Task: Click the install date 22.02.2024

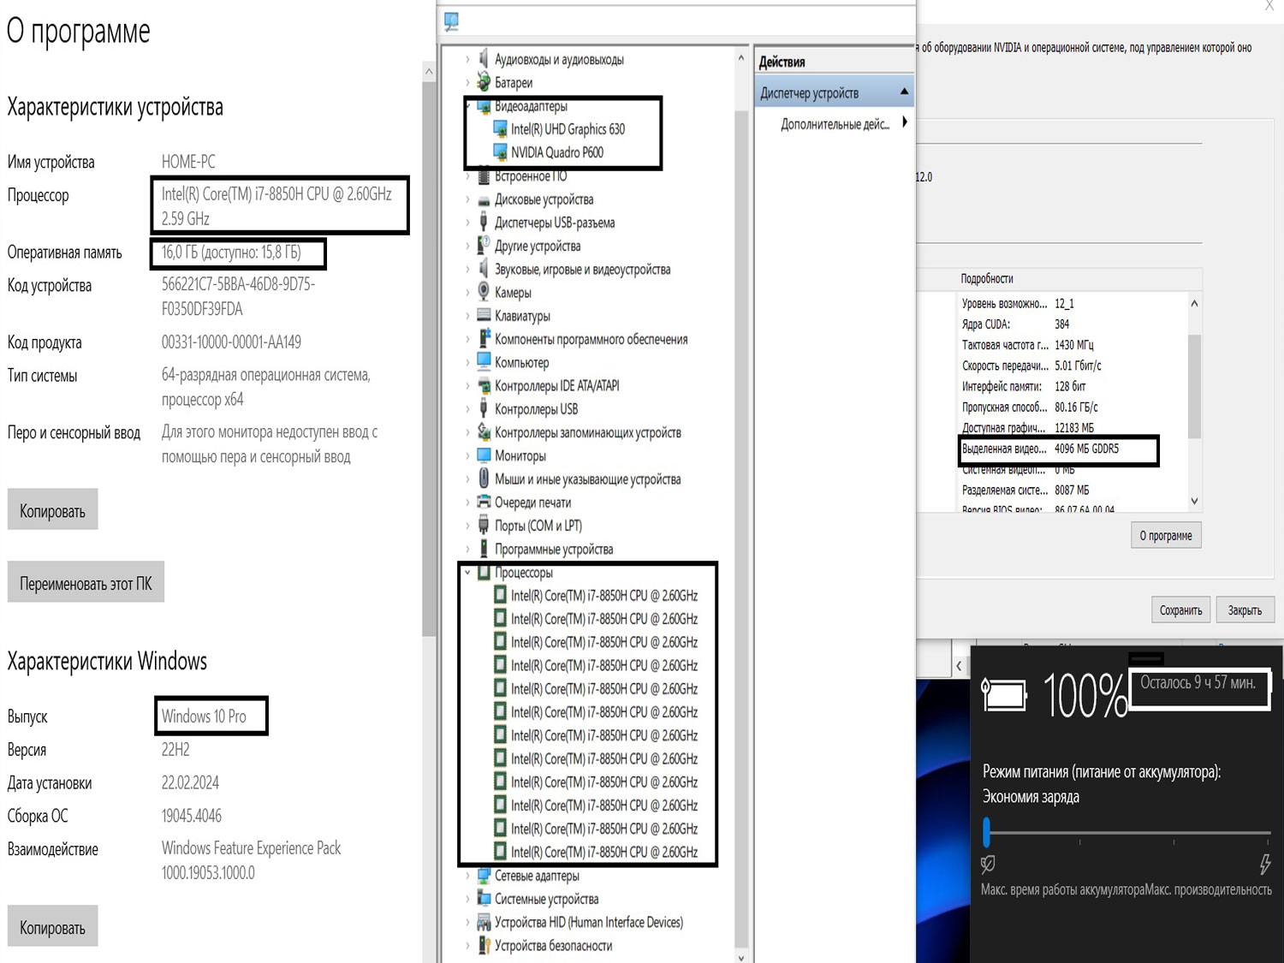Action: click(x=190, y=782)
